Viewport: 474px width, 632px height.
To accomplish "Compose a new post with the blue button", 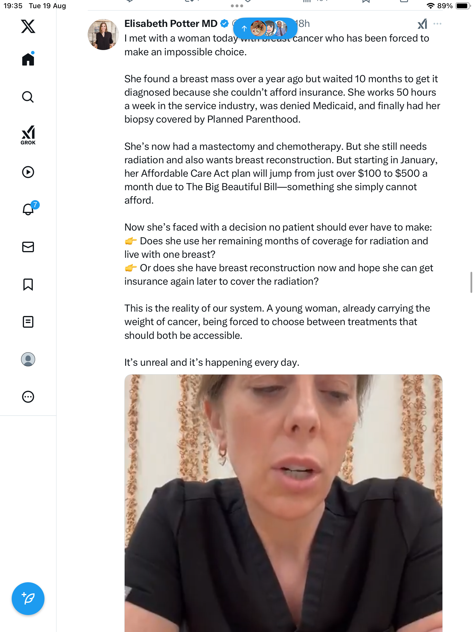I will click(28, 599).
